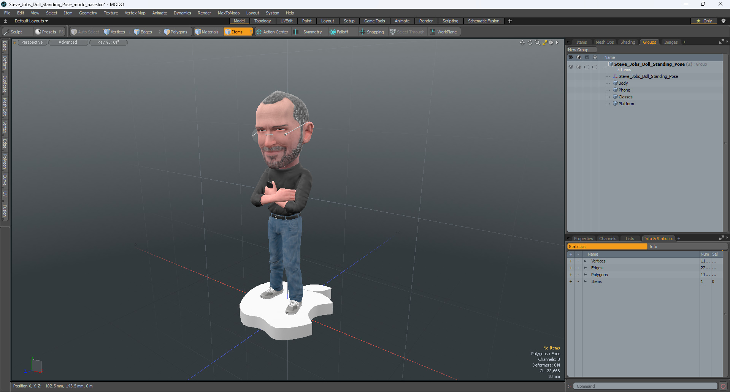Click the Body mesh cube icon
The image size is (730, 392).
(x=615, y=83)
